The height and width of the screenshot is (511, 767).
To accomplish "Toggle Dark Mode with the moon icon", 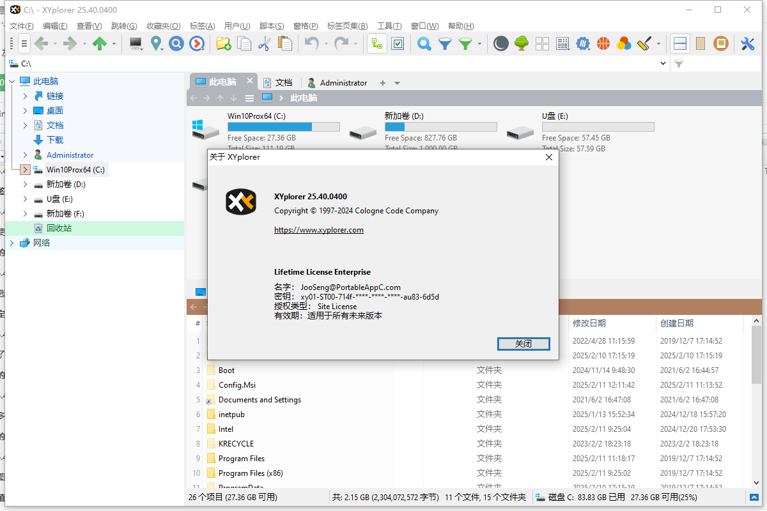I will pos(501,43).
